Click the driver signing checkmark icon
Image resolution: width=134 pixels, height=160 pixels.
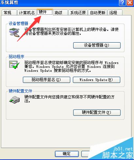pos(14,65)
